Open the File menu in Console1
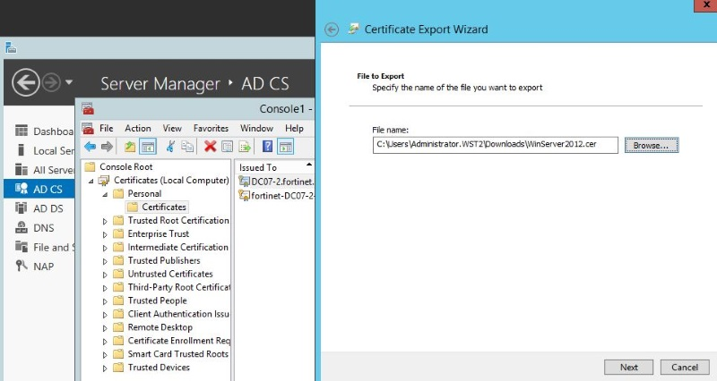717x381 pixels. point(106,128)
